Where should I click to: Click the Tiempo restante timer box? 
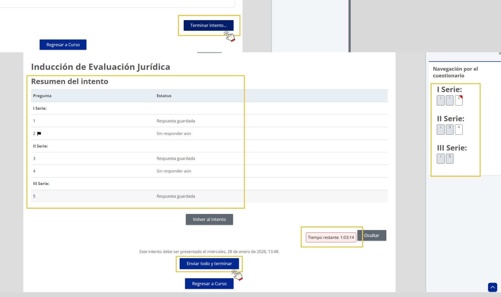coord(331,237)
